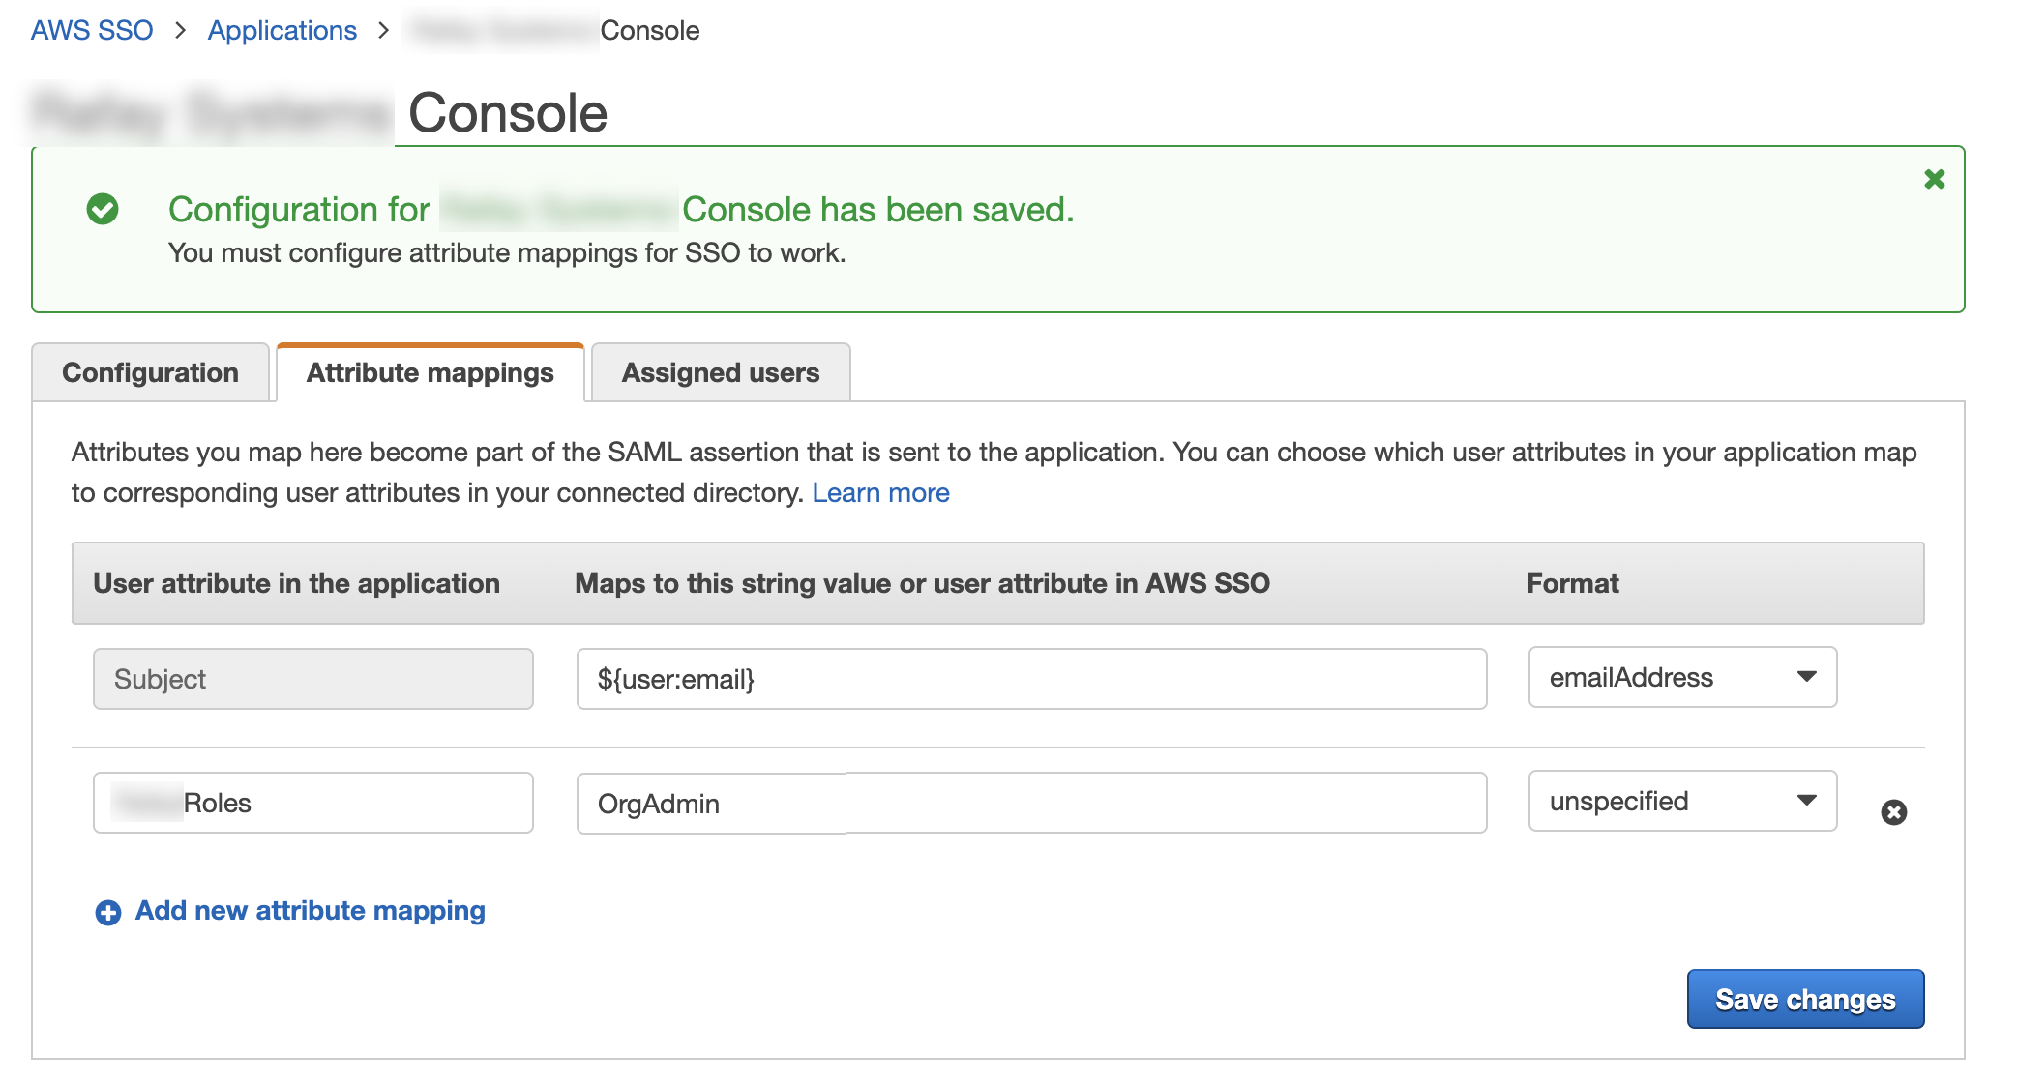Click the Console breadcrumb entry
The height and width of the screenshot is (1085, 2018).
tap(649, 30)
